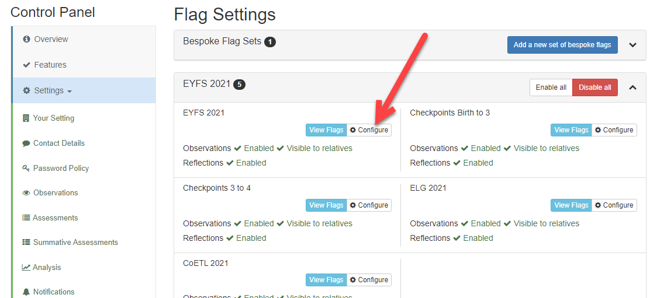
Task: Click the Features checkmark icon
Action: coord(26,65)
